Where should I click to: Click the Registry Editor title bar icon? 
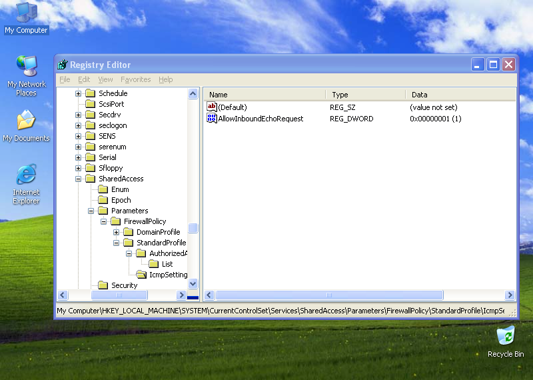pos(63,64)
